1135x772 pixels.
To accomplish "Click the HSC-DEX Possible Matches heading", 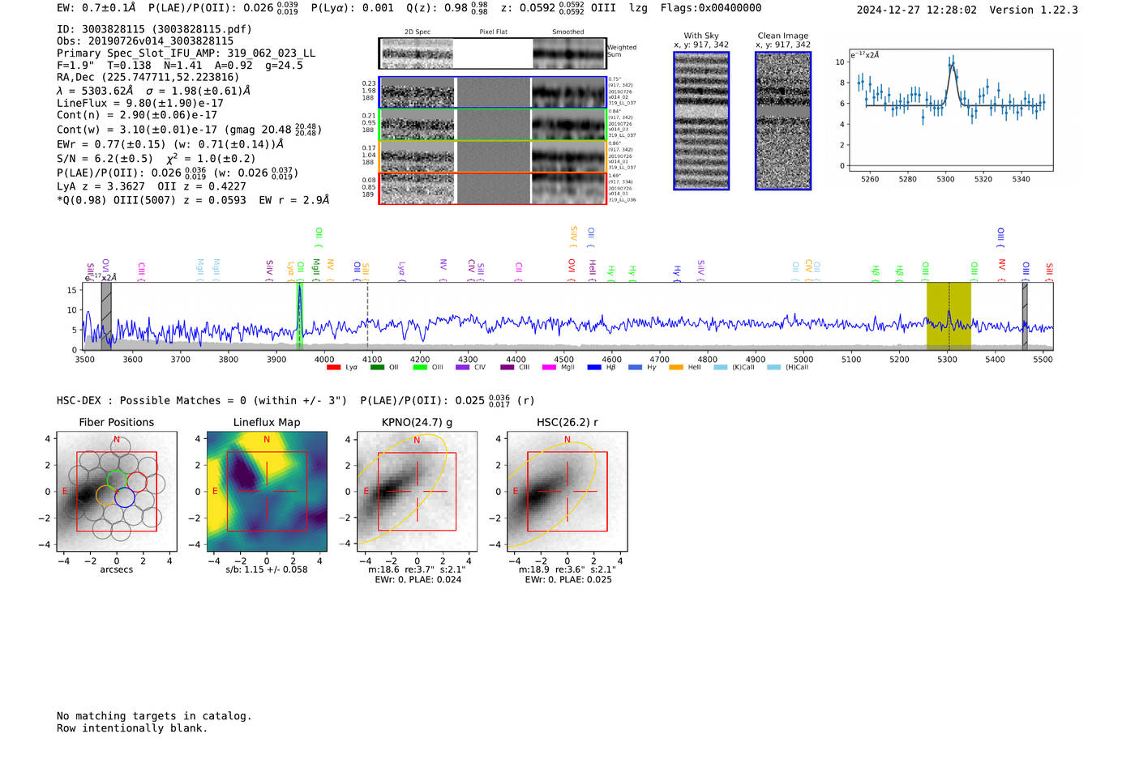I will [202, 401].
